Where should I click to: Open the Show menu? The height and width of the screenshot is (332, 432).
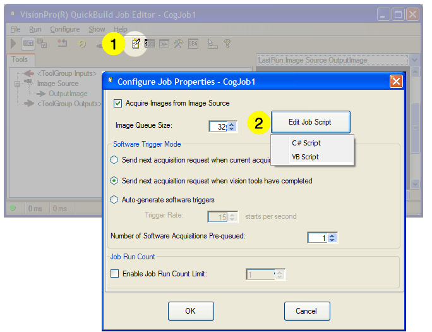tap(97, 29)
